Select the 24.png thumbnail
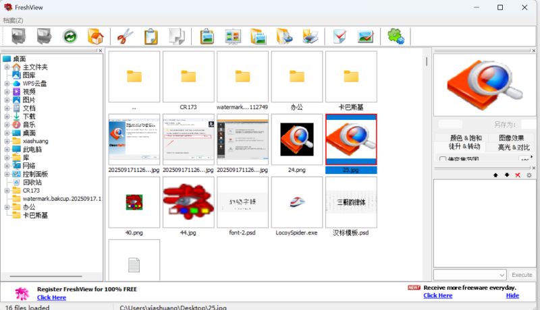 pyautogui.click(x=297, y=139)
